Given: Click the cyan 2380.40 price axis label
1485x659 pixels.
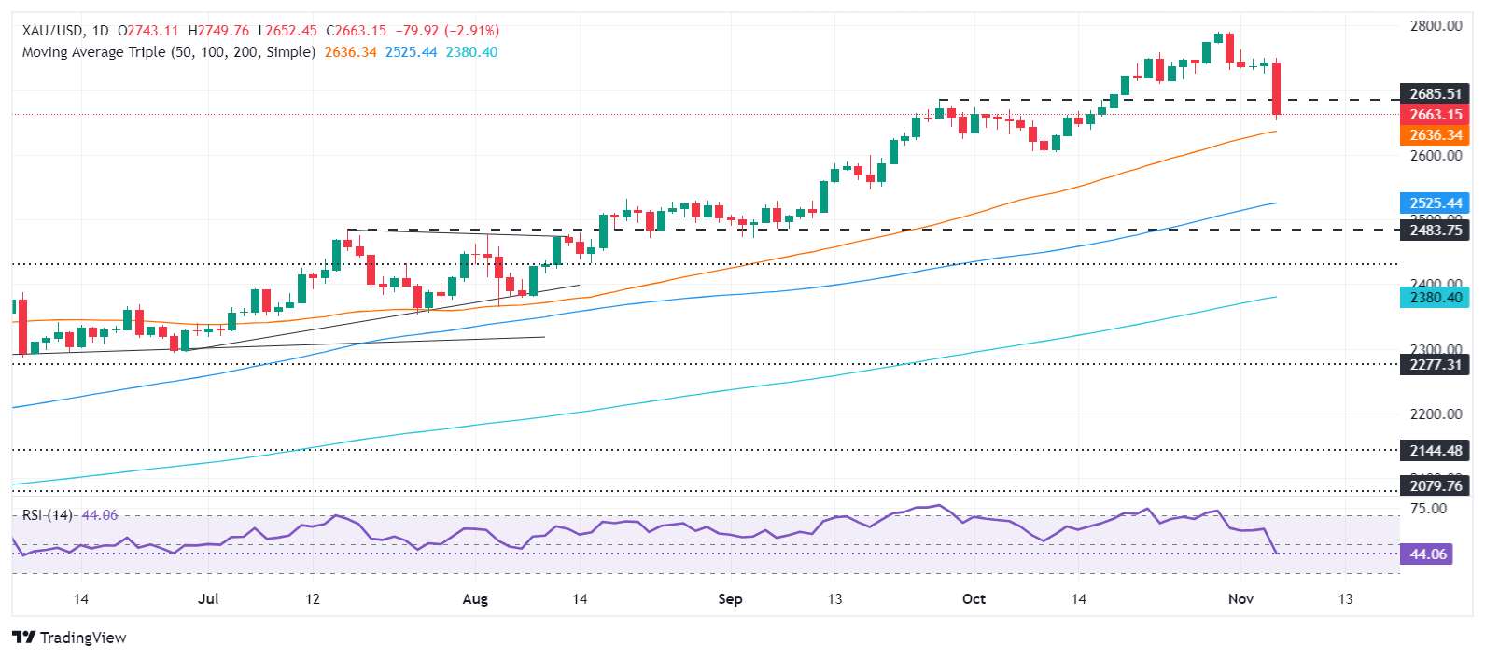Looking at the screenshot, I should (x=1435, y=298).
